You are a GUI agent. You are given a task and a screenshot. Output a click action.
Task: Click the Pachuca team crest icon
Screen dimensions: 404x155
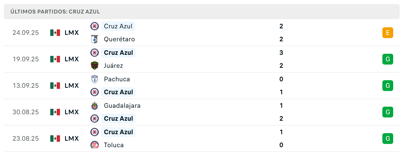click(x=95, y=79)
